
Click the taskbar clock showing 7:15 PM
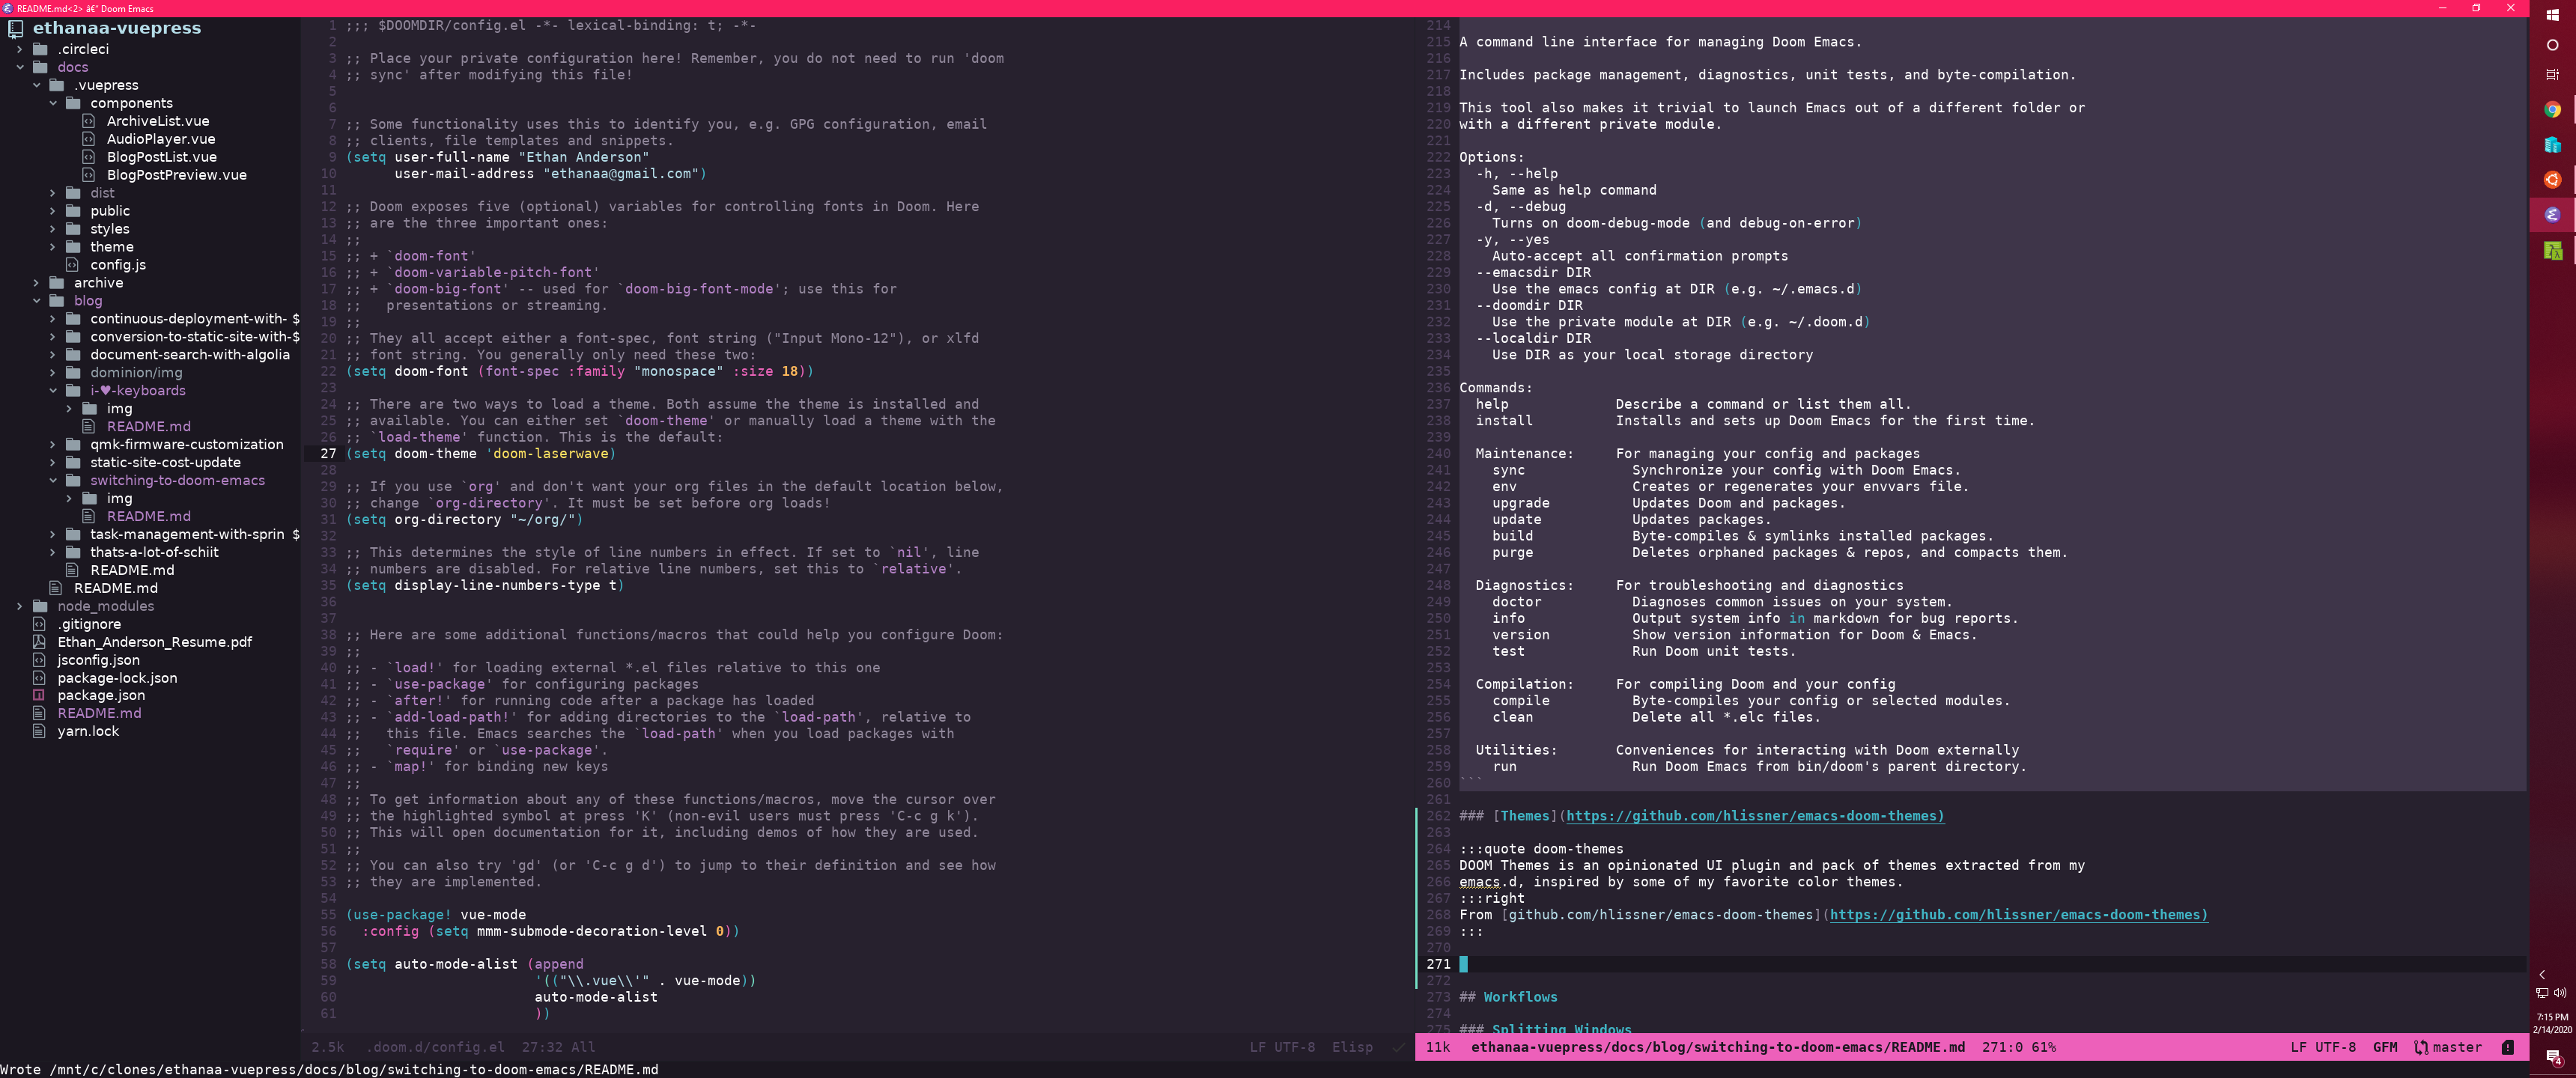[2552, 1023]
